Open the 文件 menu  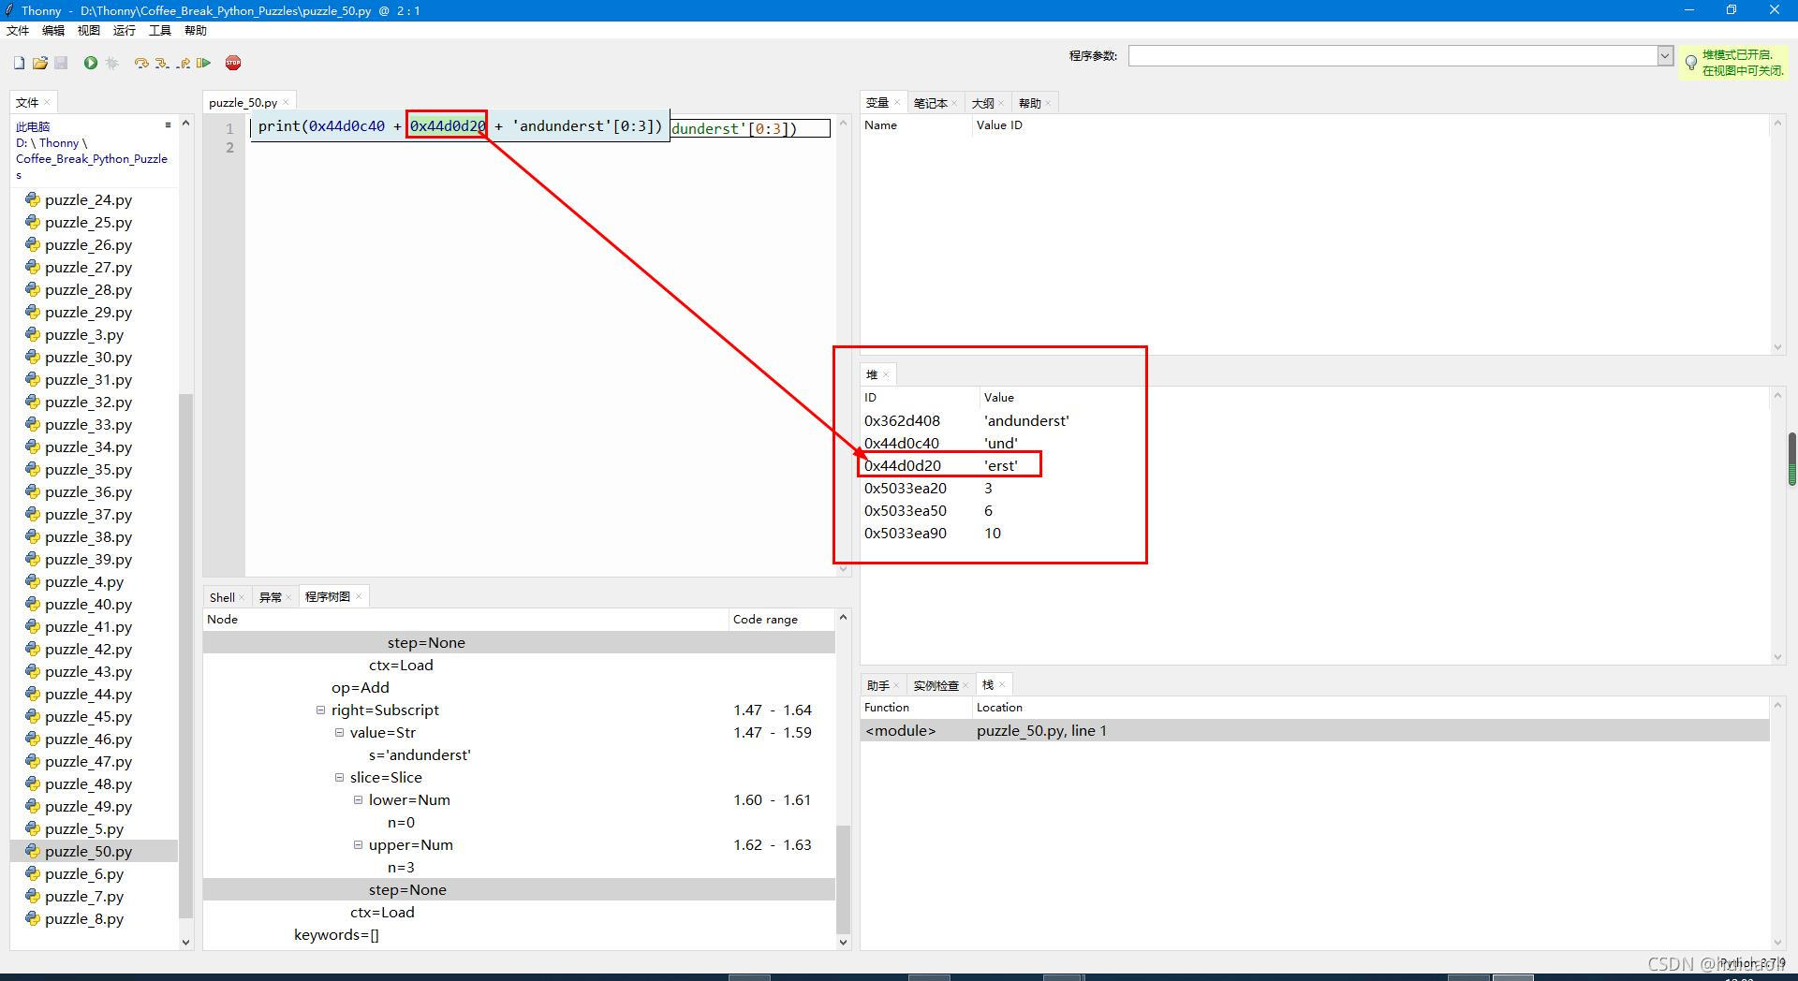(18, 31)
